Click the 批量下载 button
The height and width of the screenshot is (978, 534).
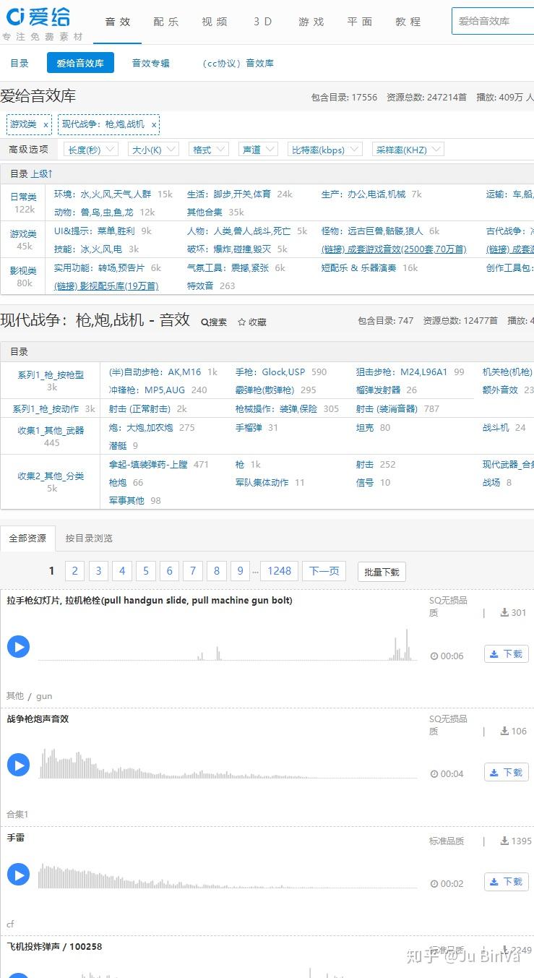pos(382,572)
